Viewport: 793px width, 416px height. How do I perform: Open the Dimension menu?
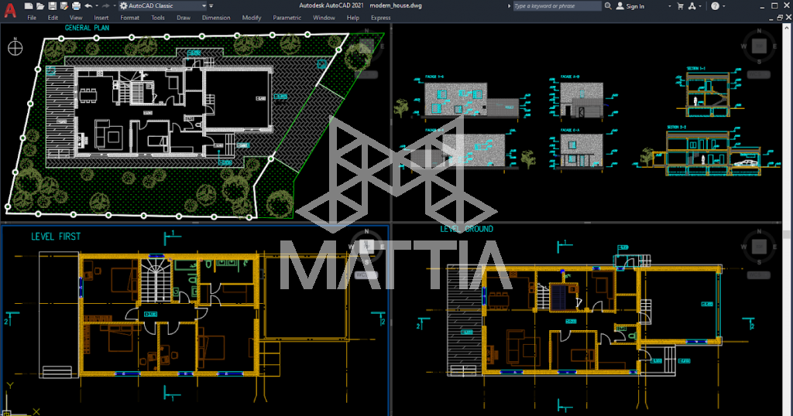coord(216,17)
